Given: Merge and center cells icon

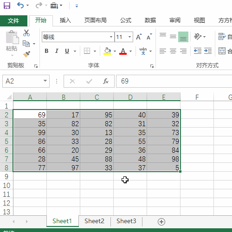Looking at the screenshot, I should click(222, 51).
